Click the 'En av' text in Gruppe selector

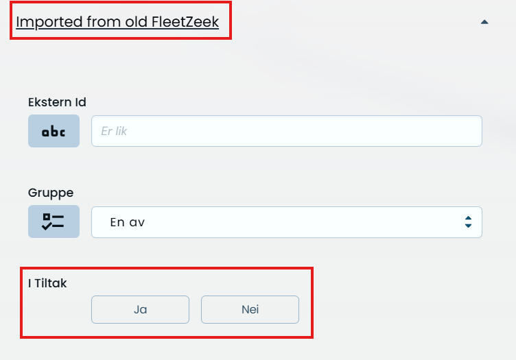(128, 222)
